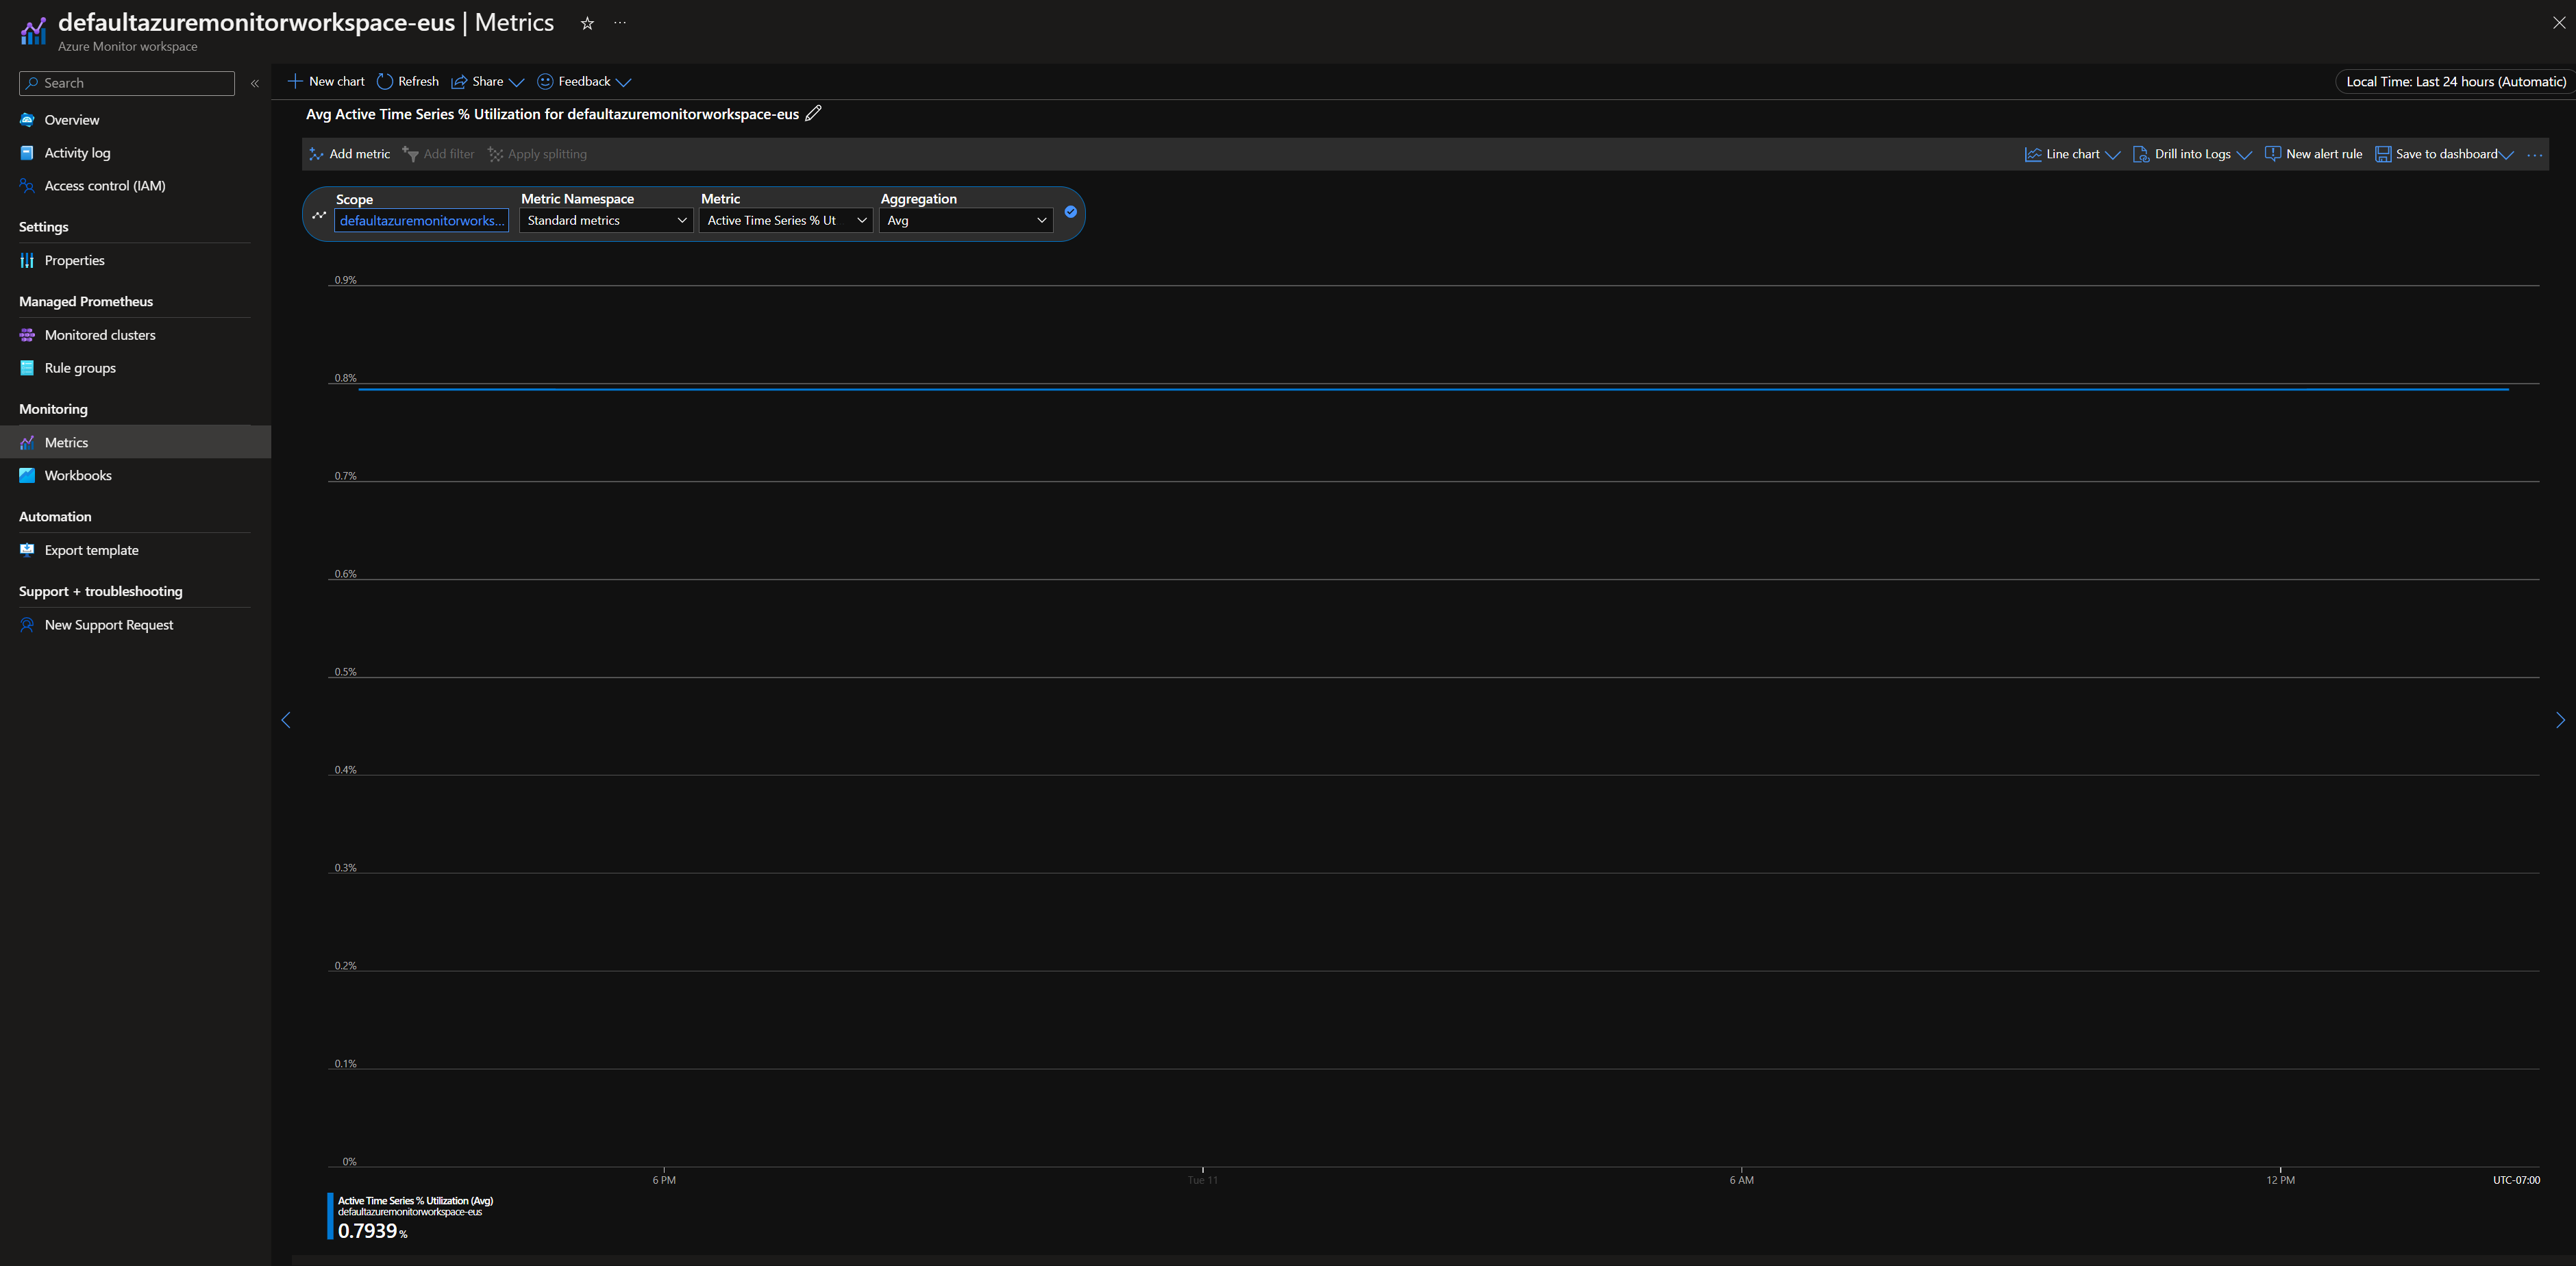Click the blue metric checkmark icon
This screenshot has width=2576, height=1266.
(1070, 212)
